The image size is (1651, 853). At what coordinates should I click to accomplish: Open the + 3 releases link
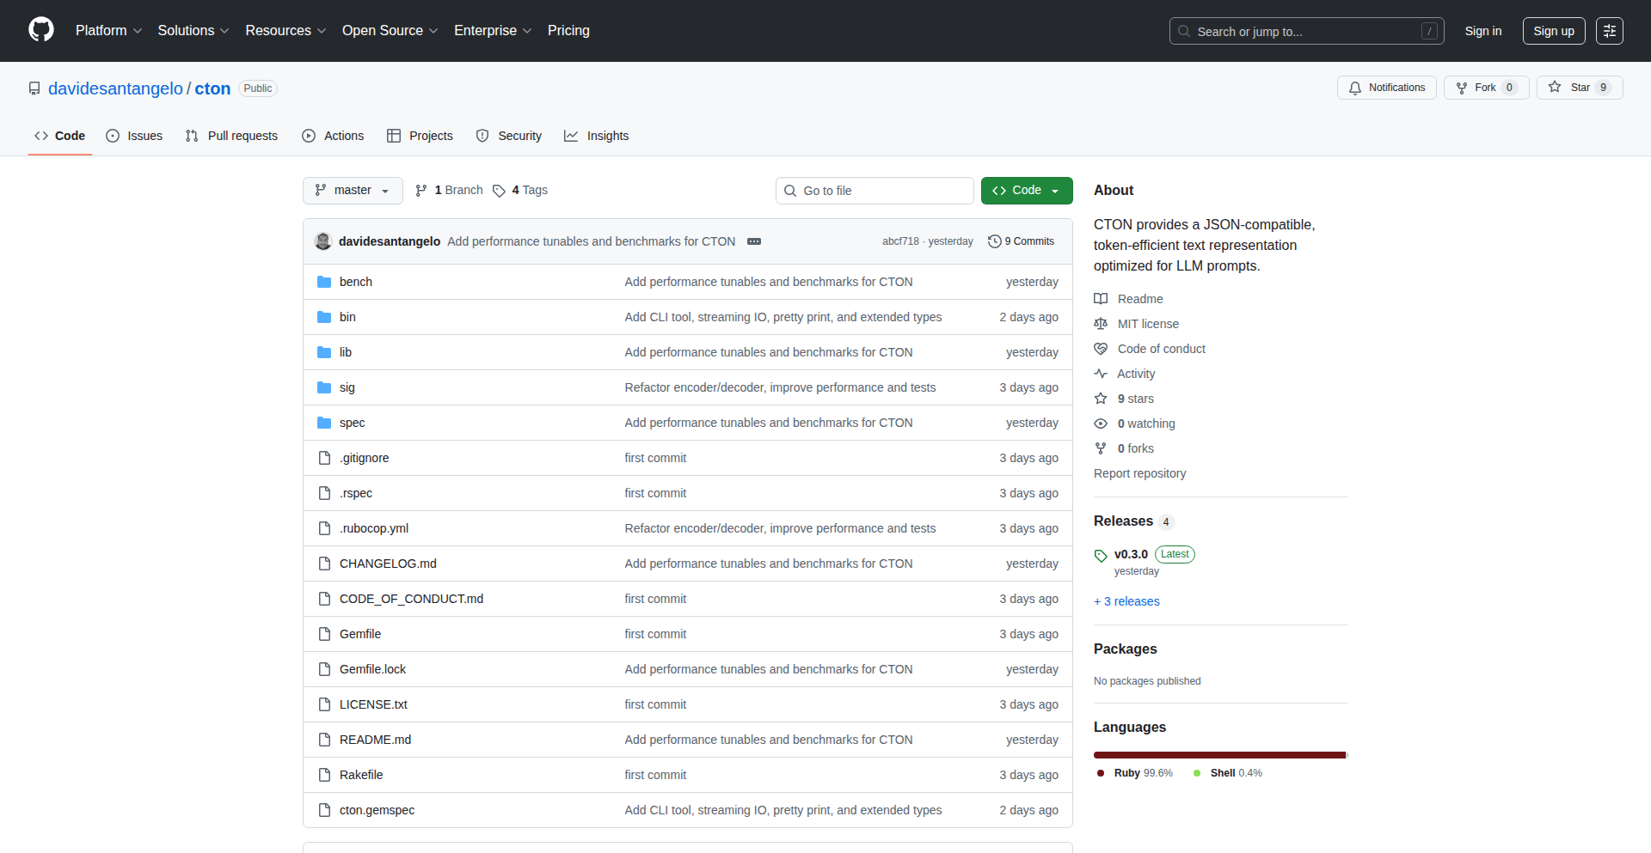pos(1126,601)
